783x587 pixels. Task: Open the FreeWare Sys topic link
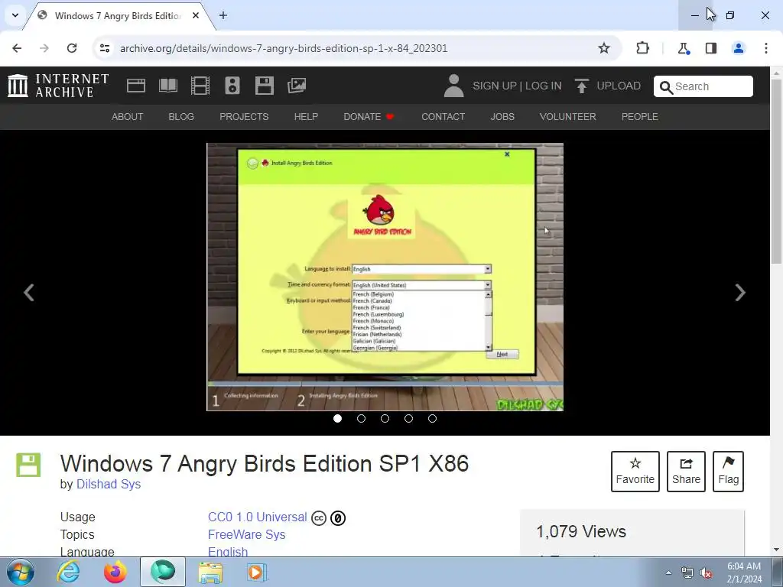coord(247,534)
